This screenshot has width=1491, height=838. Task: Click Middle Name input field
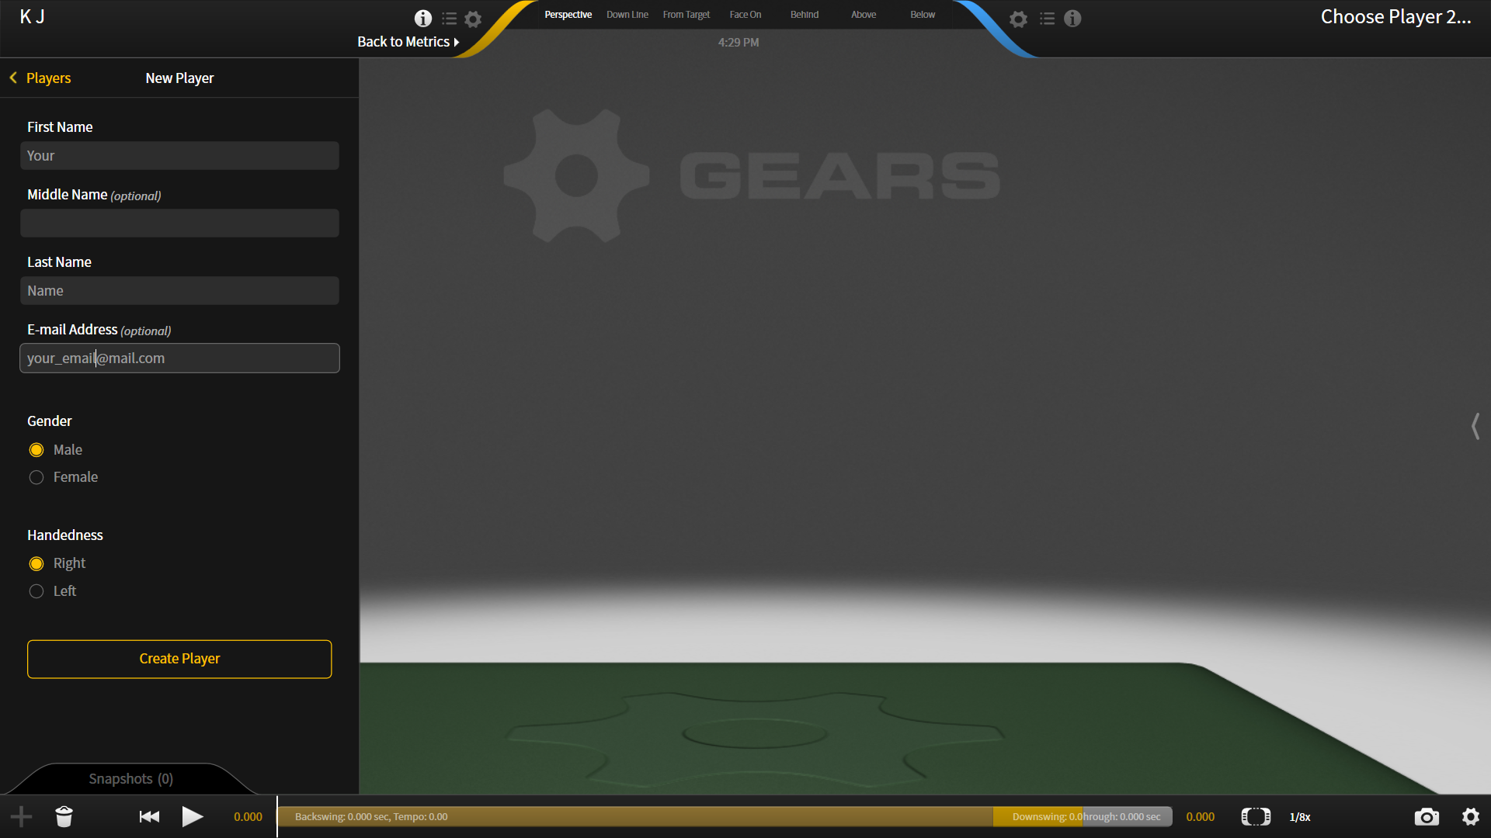pyautogui.click(x=179, y=223)
